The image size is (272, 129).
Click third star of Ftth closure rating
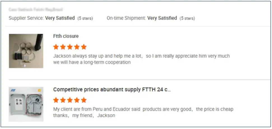[x=70, y=47]
